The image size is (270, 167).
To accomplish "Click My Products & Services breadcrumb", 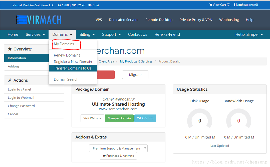I will click(136, 61).
